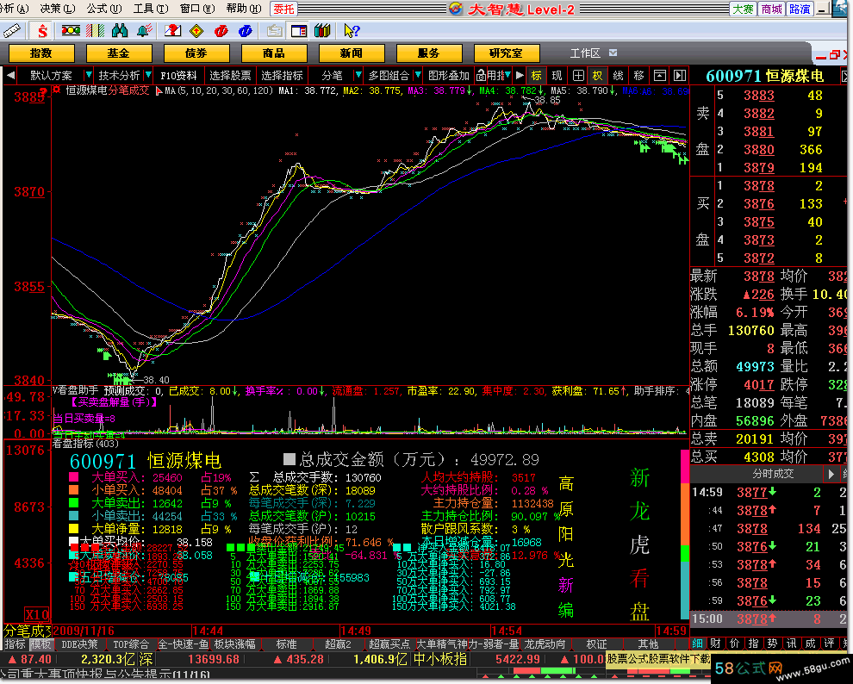Click the 选择指标 button
Image resolution: width=853 pixels, height=684 pixels.
pos(282,75)
